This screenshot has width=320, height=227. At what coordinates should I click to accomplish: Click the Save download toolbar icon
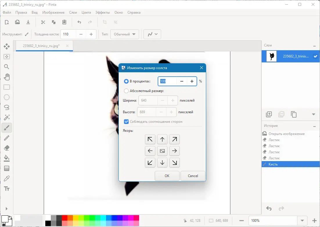[28, 22]
